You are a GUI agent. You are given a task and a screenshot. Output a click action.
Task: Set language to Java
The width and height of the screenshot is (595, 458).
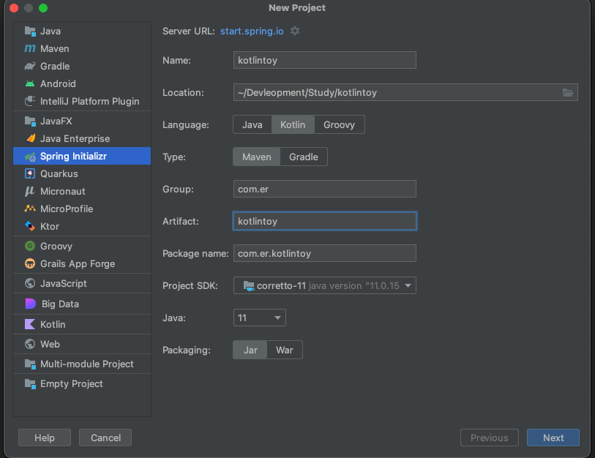coord(252,124)
